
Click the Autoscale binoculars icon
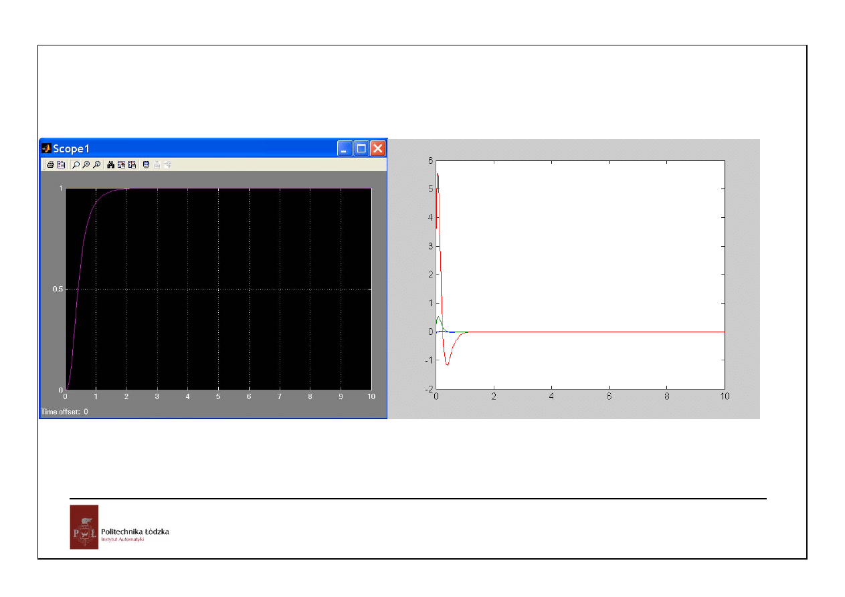[111, 164]
